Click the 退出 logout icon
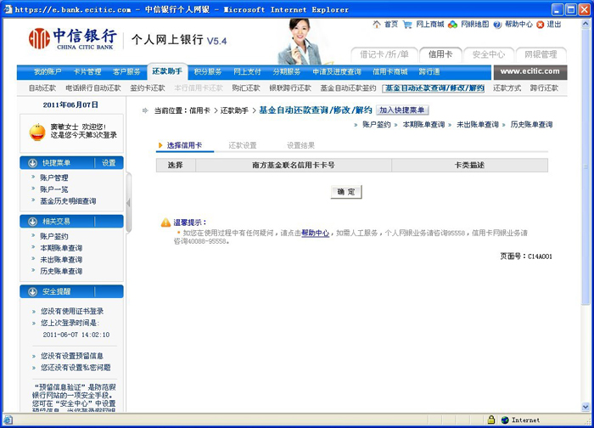Screen dimensions: 594x428 (541, 25)
